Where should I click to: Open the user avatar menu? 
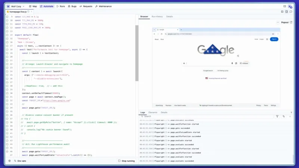click(290, 6)
